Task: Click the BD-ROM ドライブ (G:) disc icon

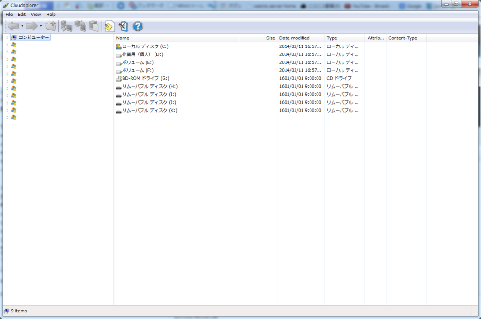Action: (118, 79)
